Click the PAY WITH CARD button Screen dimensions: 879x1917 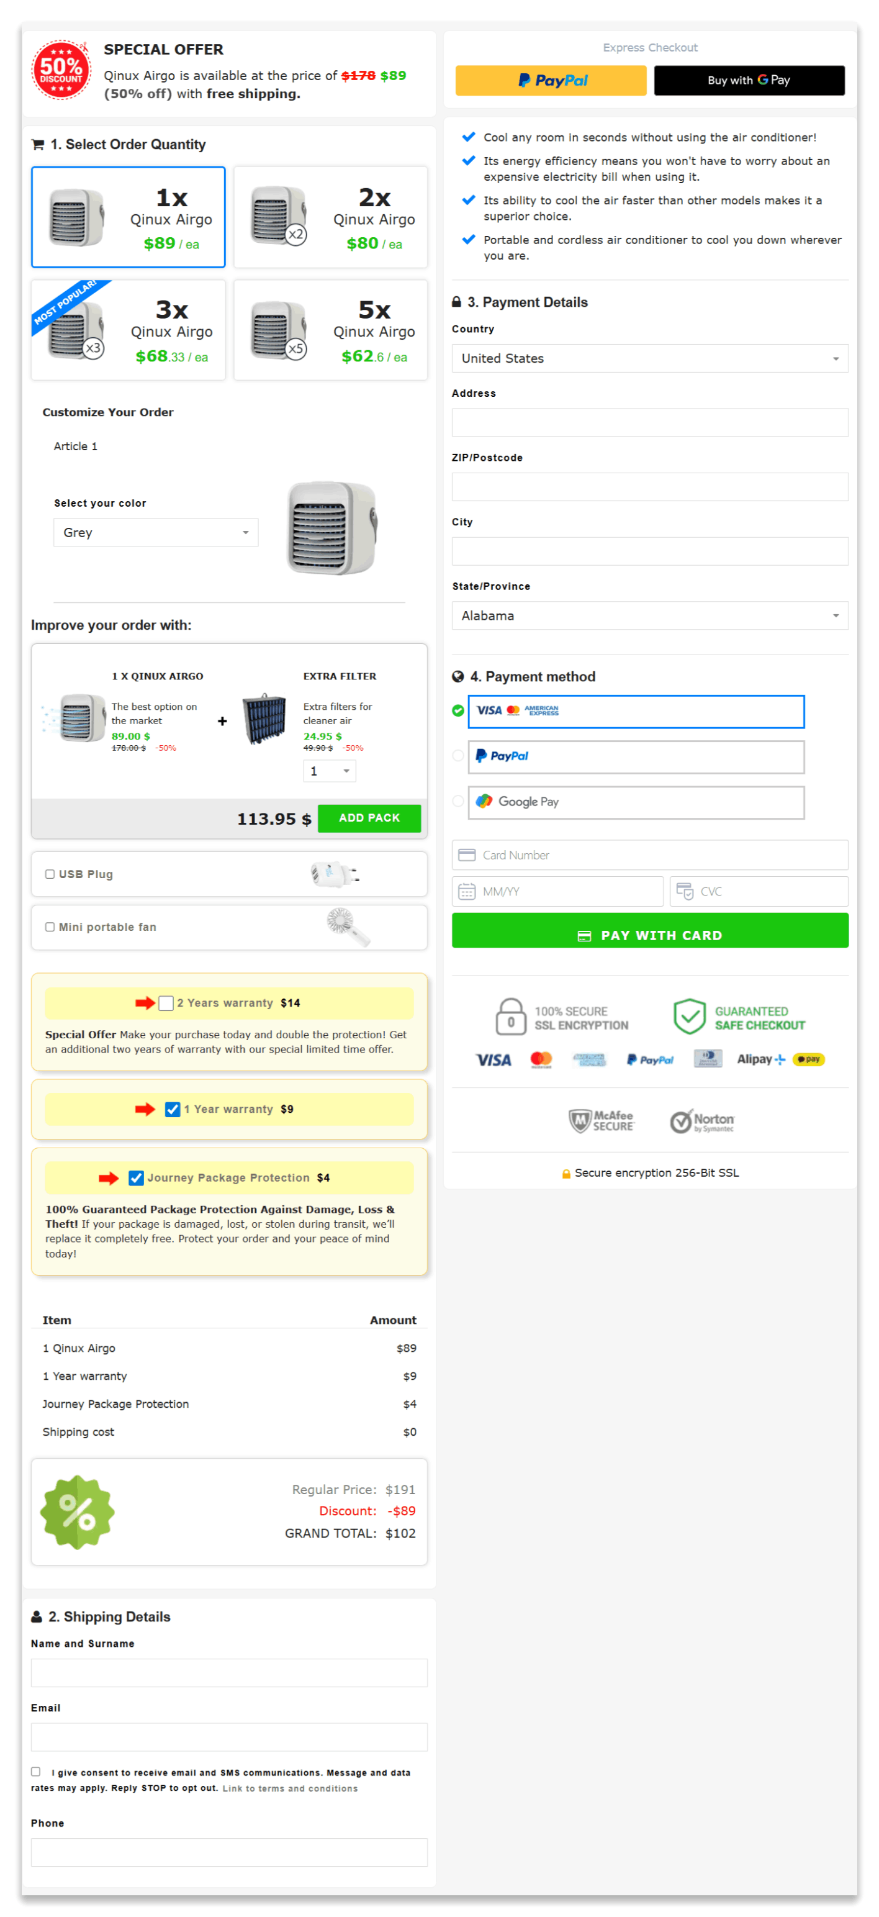(x=650, y=931)
